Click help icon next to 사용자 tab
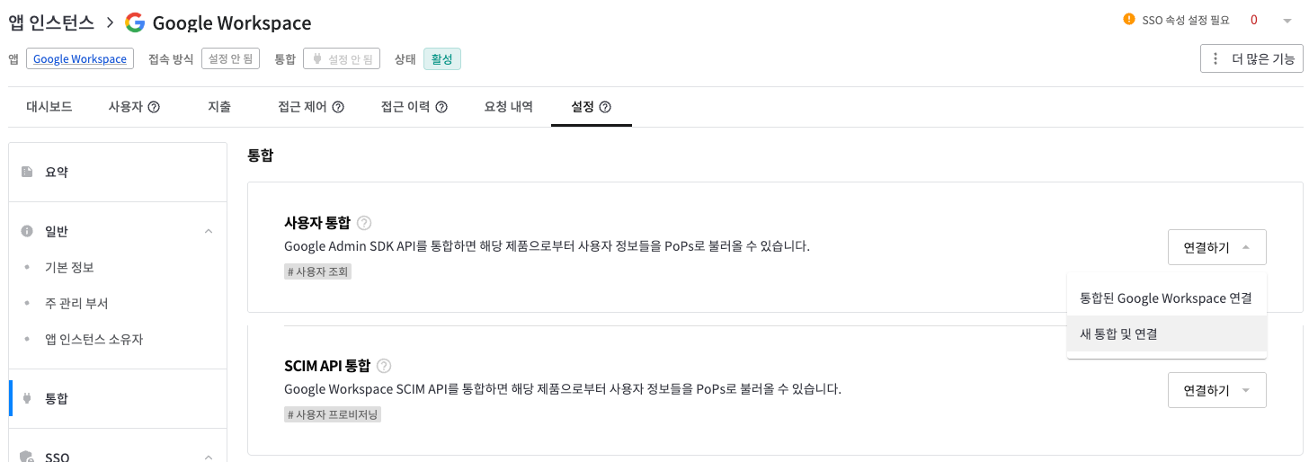 coord(154,107)
